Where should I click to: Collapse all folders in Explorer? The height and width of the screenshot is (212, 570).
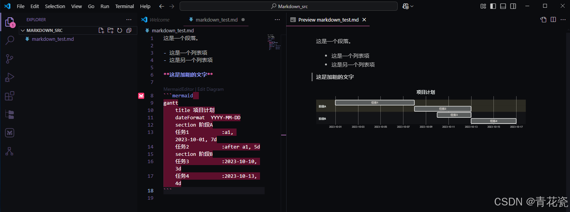pyautogui.click(x=129, y=30)
